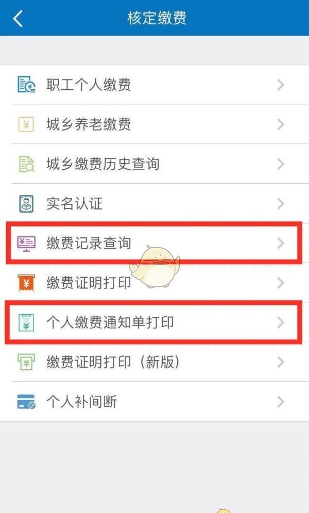Image resolution: width=309 pixels, height=513 pixels.
Task: Tap chevron next to 缴费证明打印（新版）
Action: click(x=281, y=362)
